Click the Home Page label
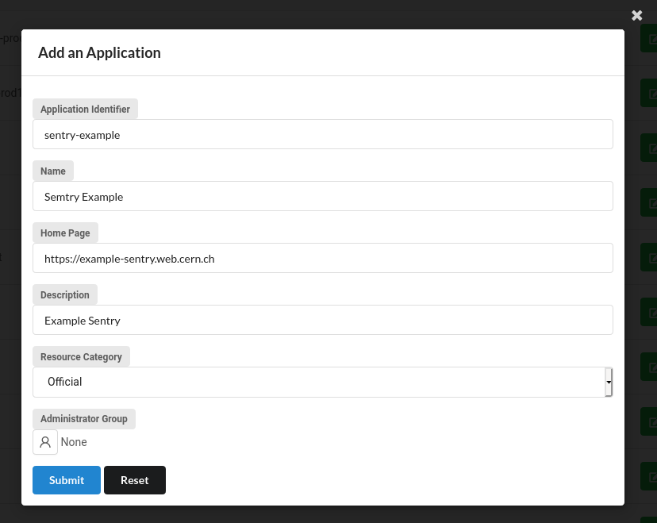Screen dimensions: 657x523 tap(65, 233)
